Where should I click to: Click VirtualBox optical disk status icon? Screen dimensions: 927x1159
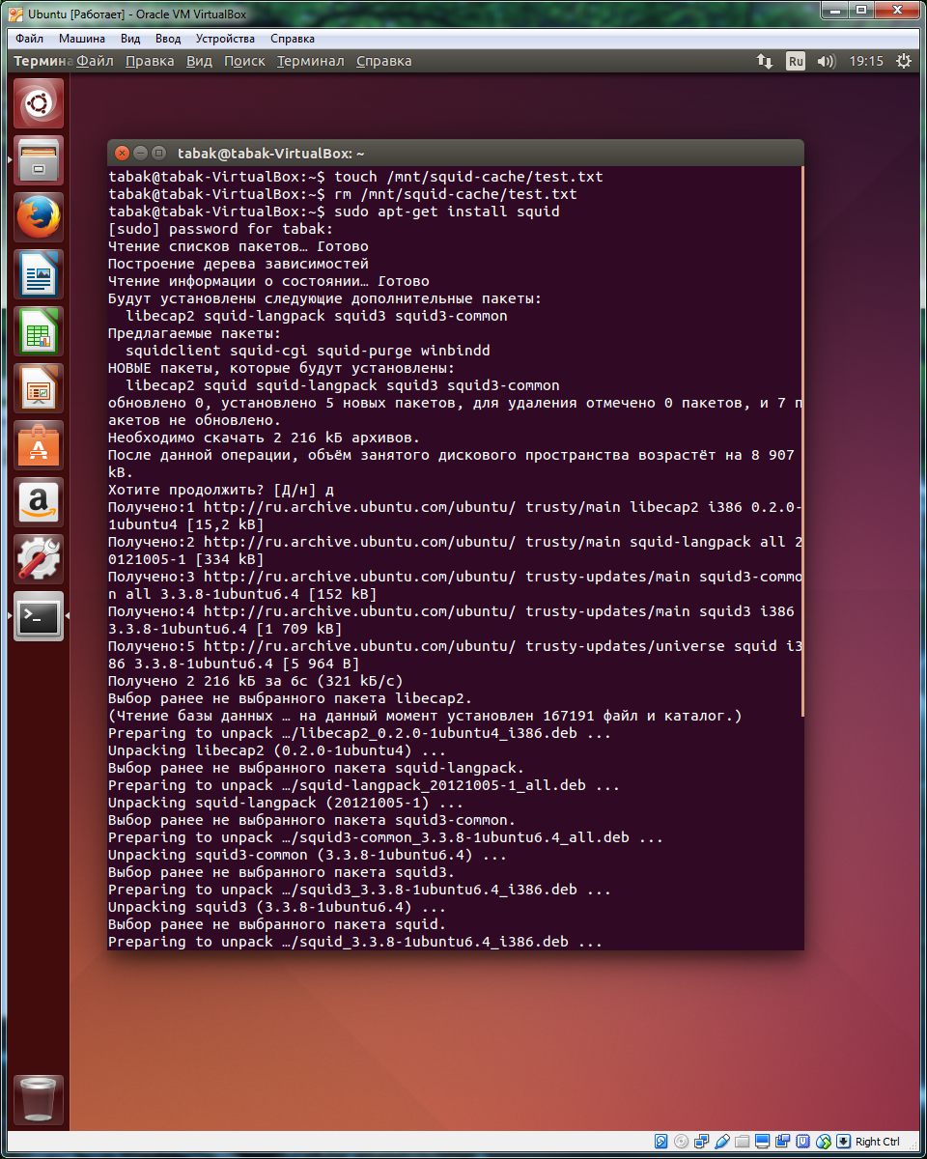[681, 1142]
